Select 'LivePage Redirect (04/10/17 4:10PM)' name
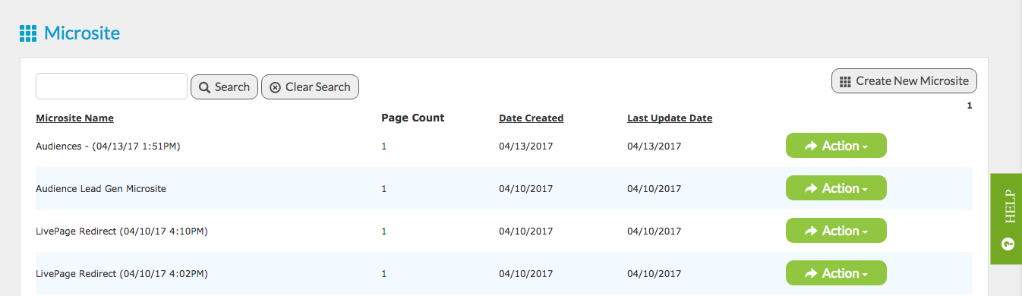Viewport: 1022px width, 296px height. [121, 231]
